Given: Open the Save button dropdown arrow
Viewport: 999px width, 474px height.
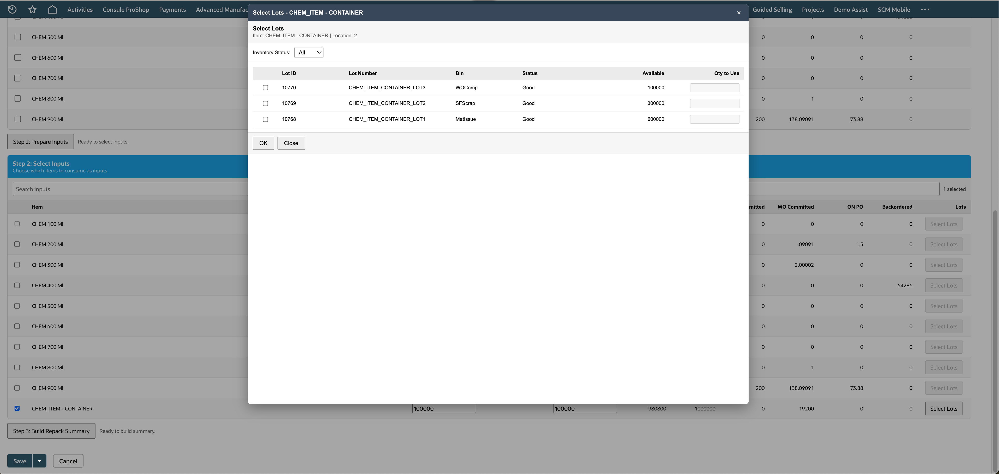Looking at the screenshot, I should point(40,461).
